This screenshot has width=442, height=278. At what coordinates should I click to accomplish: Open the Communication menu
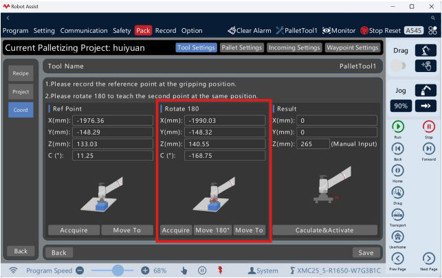tap(84, 30)
